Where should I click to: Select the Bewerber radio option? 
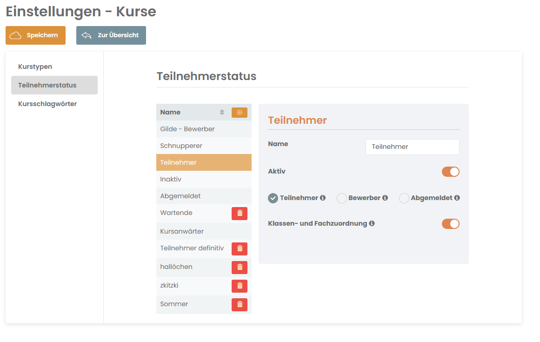coord(342,198)
